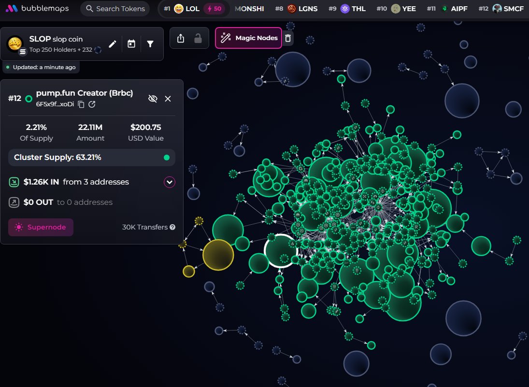Click the $200.75 USD Value
The width and height of the screenshot is (529, 387).
(146, 127)
